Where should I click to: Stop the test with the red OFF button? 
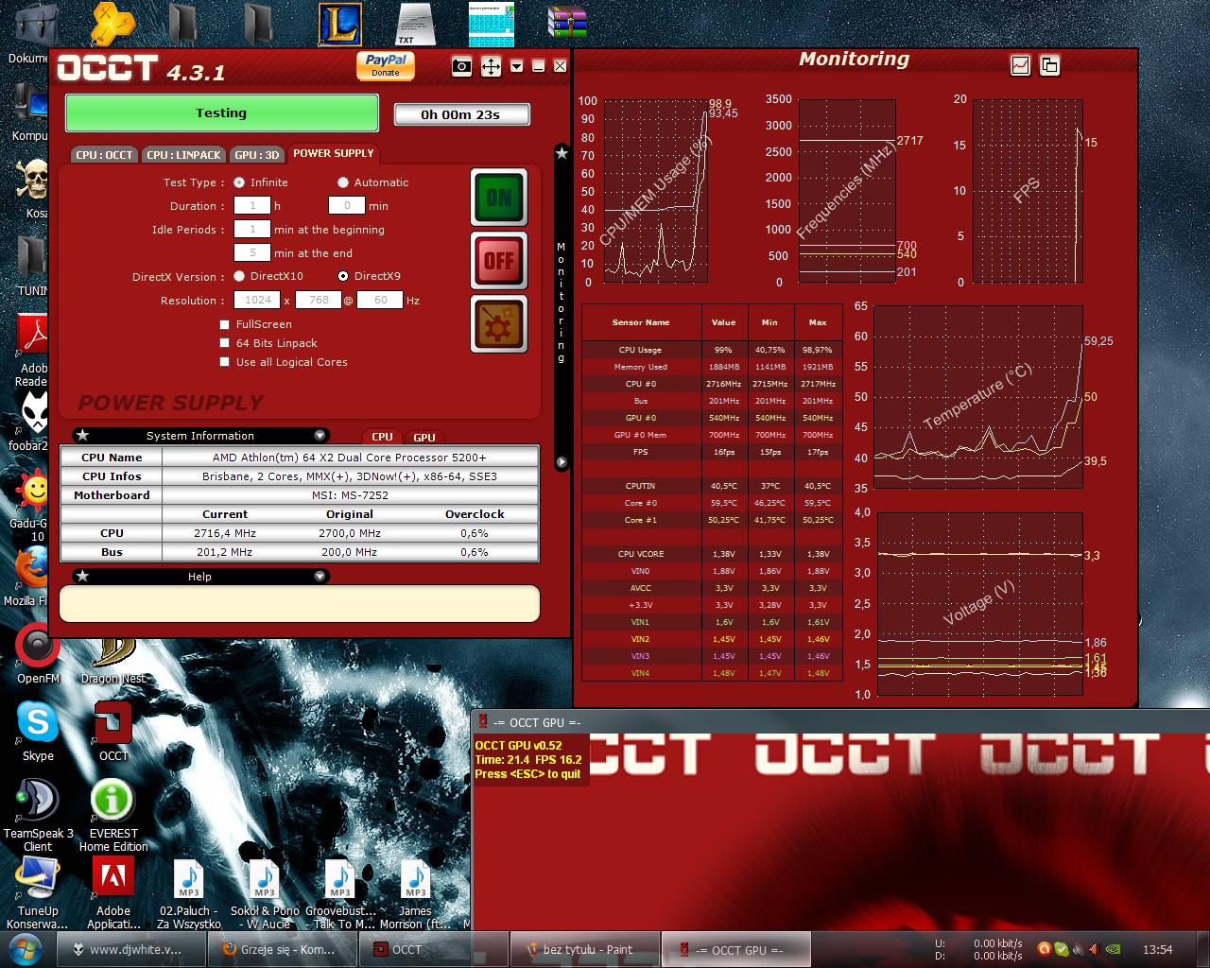click(499, 260)
